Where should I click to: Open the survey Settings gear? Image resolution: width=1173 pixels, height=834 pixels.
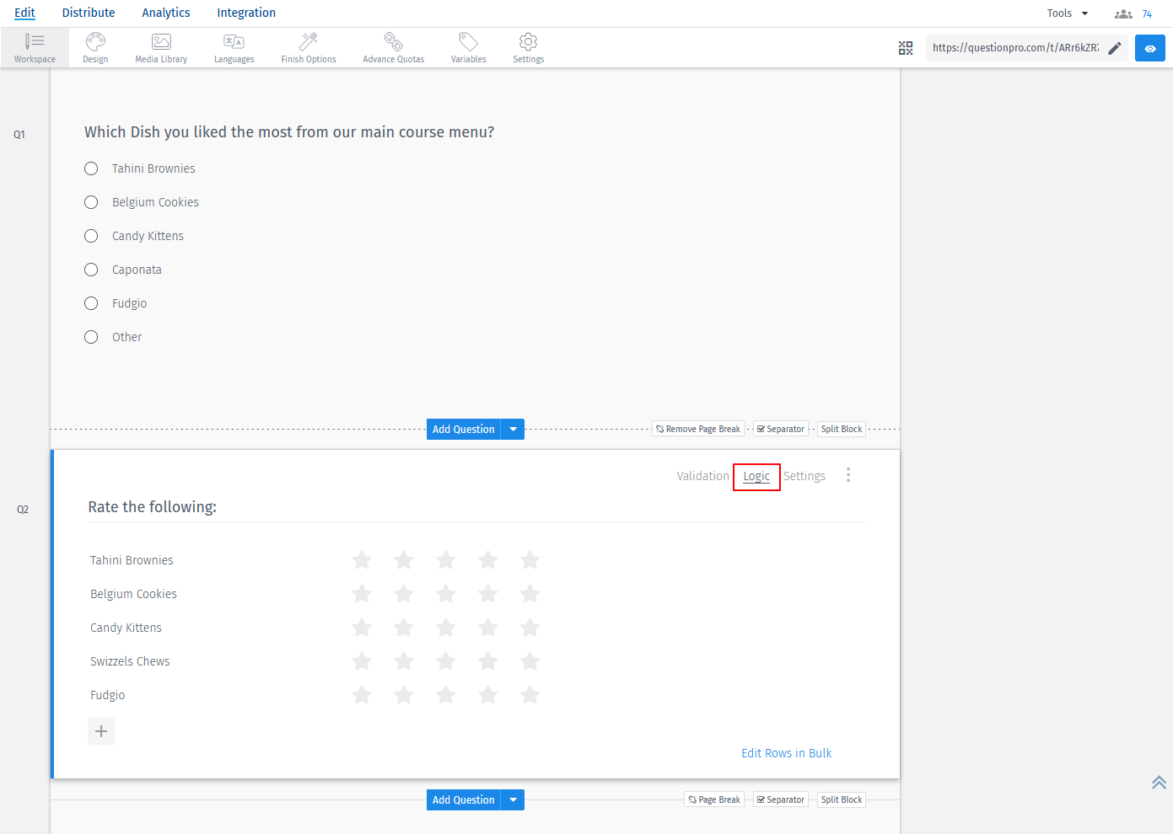pos(528,47)
